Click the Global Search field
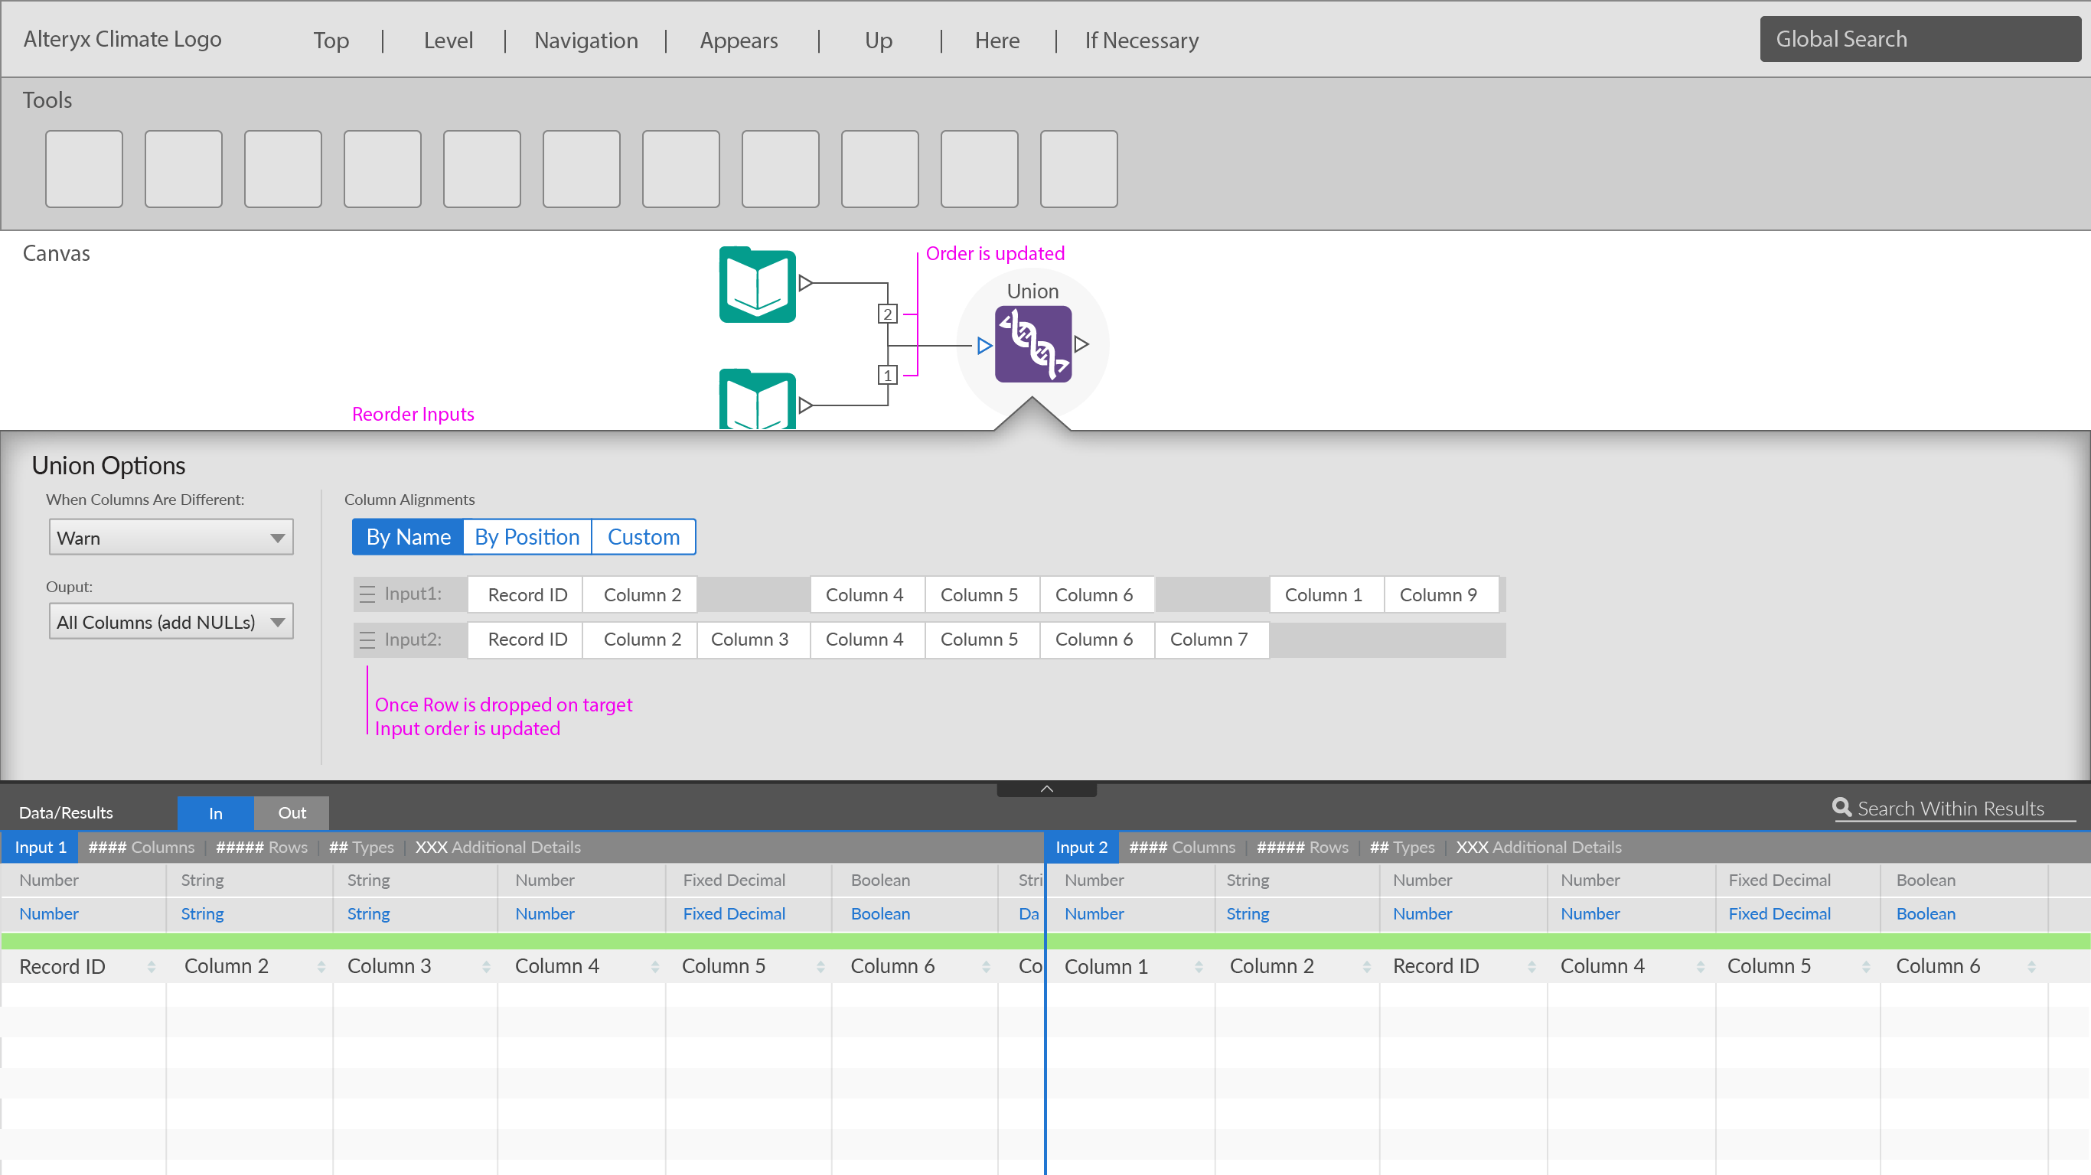 point(1919,39)
